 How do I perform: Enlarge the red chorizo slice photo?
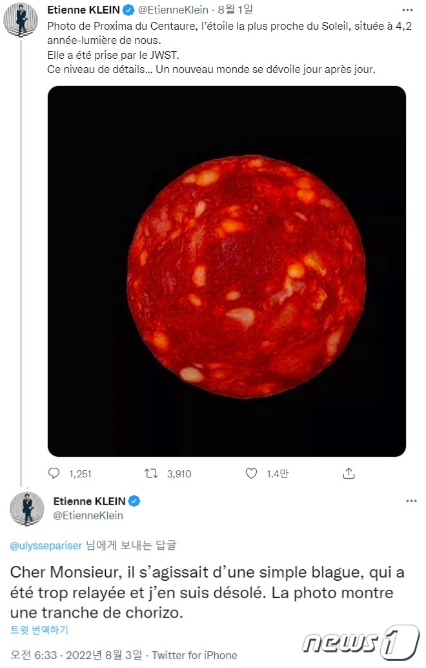pos(227,271)
